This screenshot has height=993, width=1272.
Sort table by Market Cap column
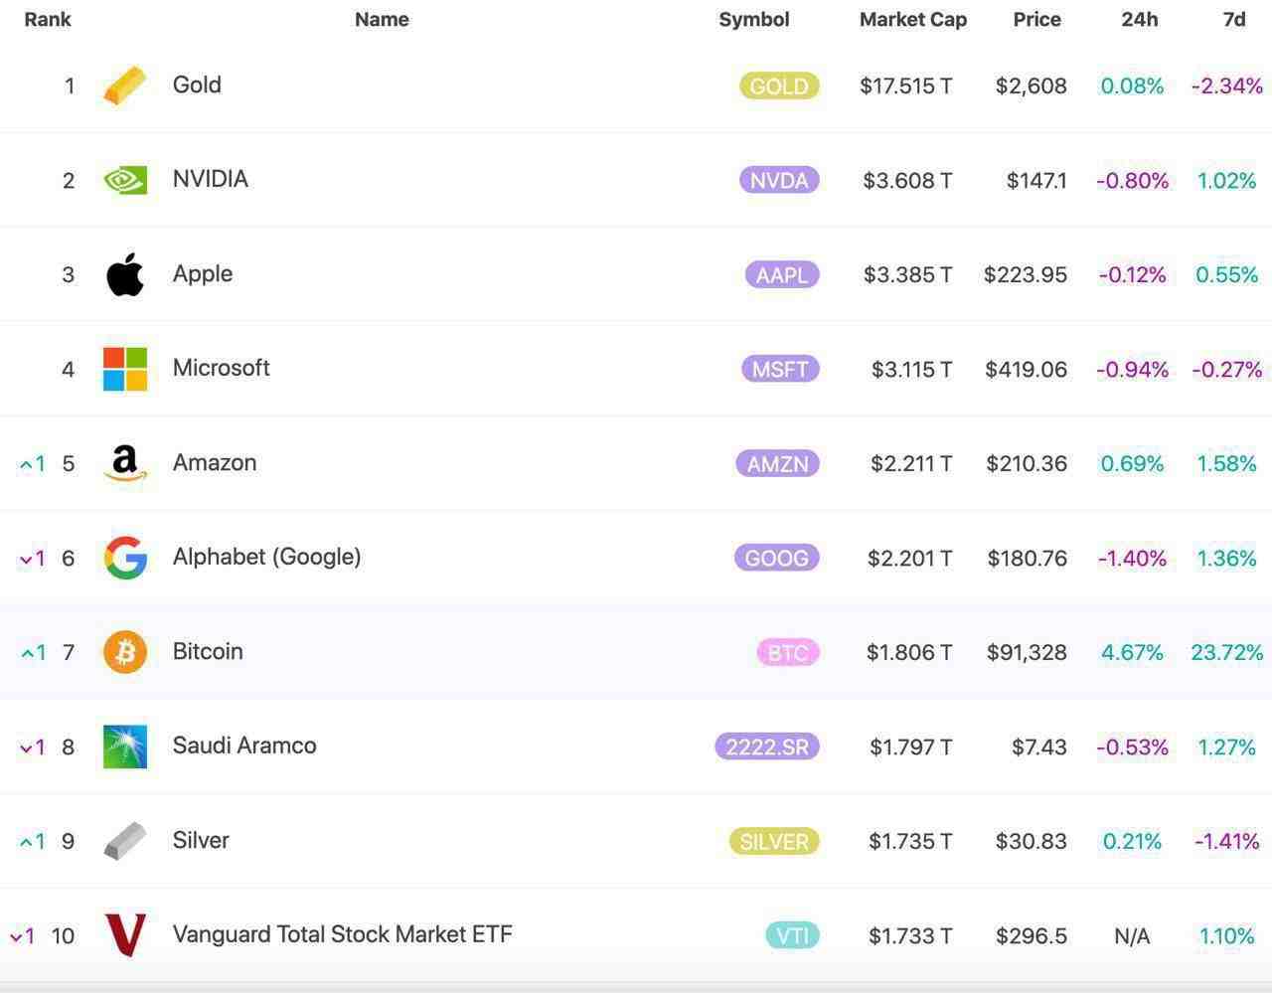click(x=912, y=19)
